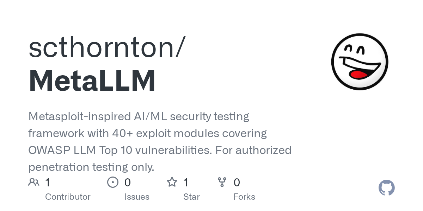Image resolution: width=423 pixels, height=211 pixels.
Task: Click the number beside the Contributor icon
Action: tap(48, 183)
